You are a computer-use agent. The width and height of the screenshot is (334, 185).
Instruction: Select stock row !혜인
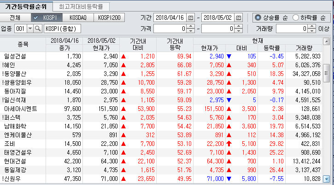click(x=161, y=65)
